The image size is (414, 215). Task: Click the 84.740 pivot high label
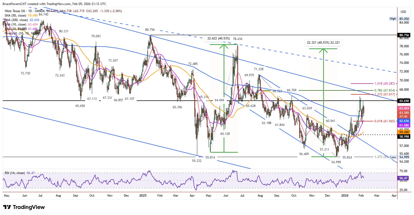(43, 14)
